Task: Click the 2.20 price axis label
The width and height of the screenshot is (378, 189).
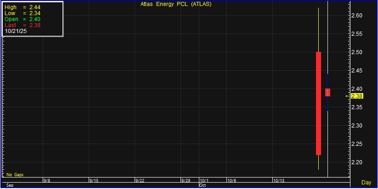Action: (x=357, y=162)
